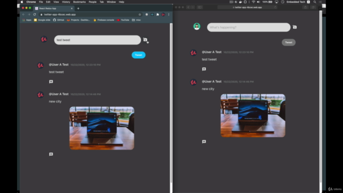Open the Apps bookmark shortcut

[27, 20]
